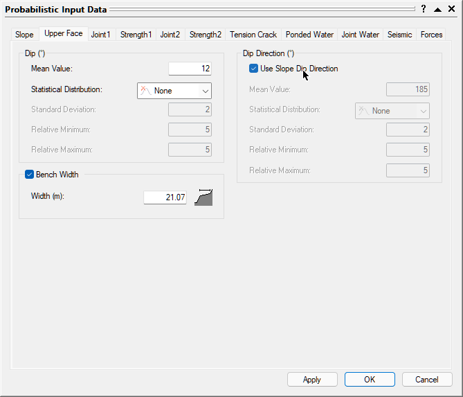Screen dimensions: 463x397
Task: Click Dip Direction Mean Value field 185
Action: click(408, 89)
